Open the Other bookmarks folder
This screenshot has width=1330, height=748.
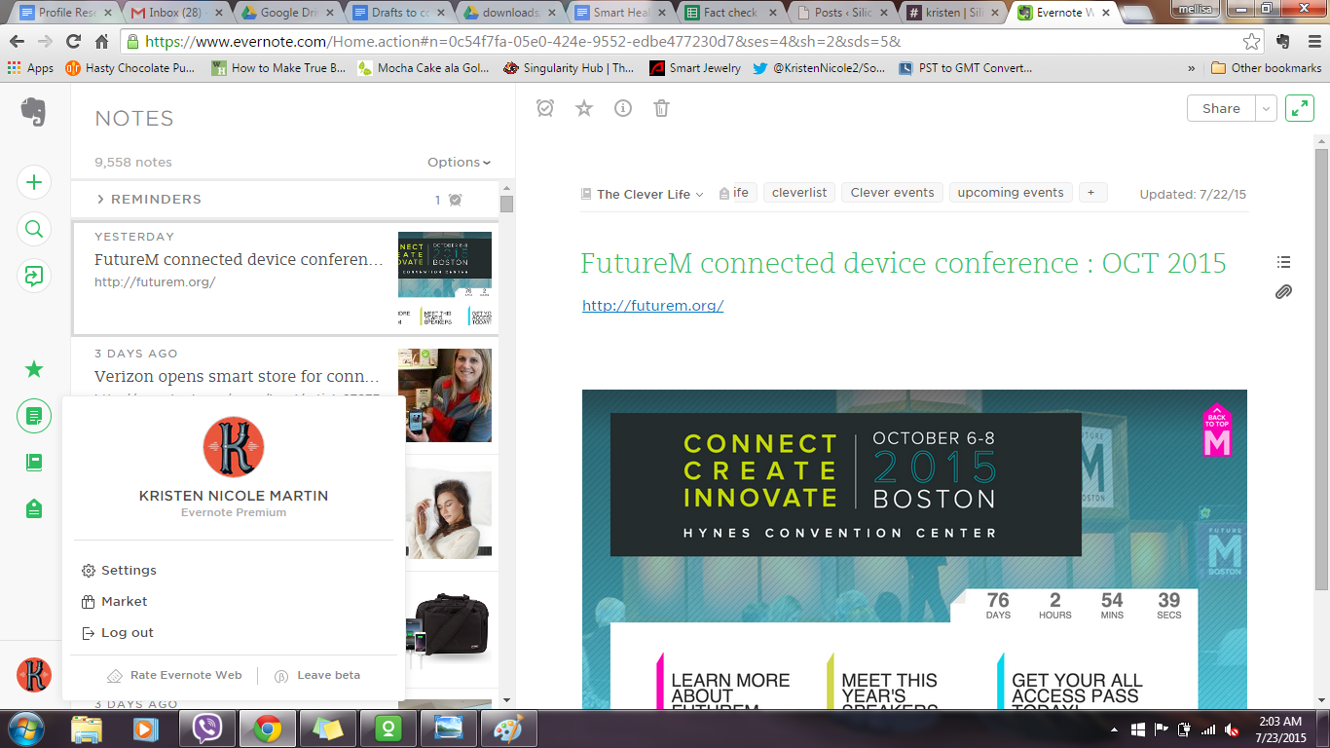(1267, 68)
